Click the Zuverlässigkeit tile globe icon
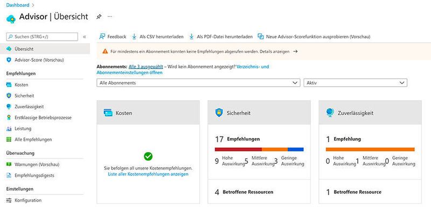The height and width of the screenshot is (207, 431). point(330,113)
